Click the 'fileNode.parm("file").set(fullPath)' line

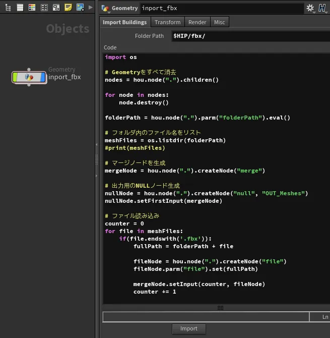(x=195, y=269)
